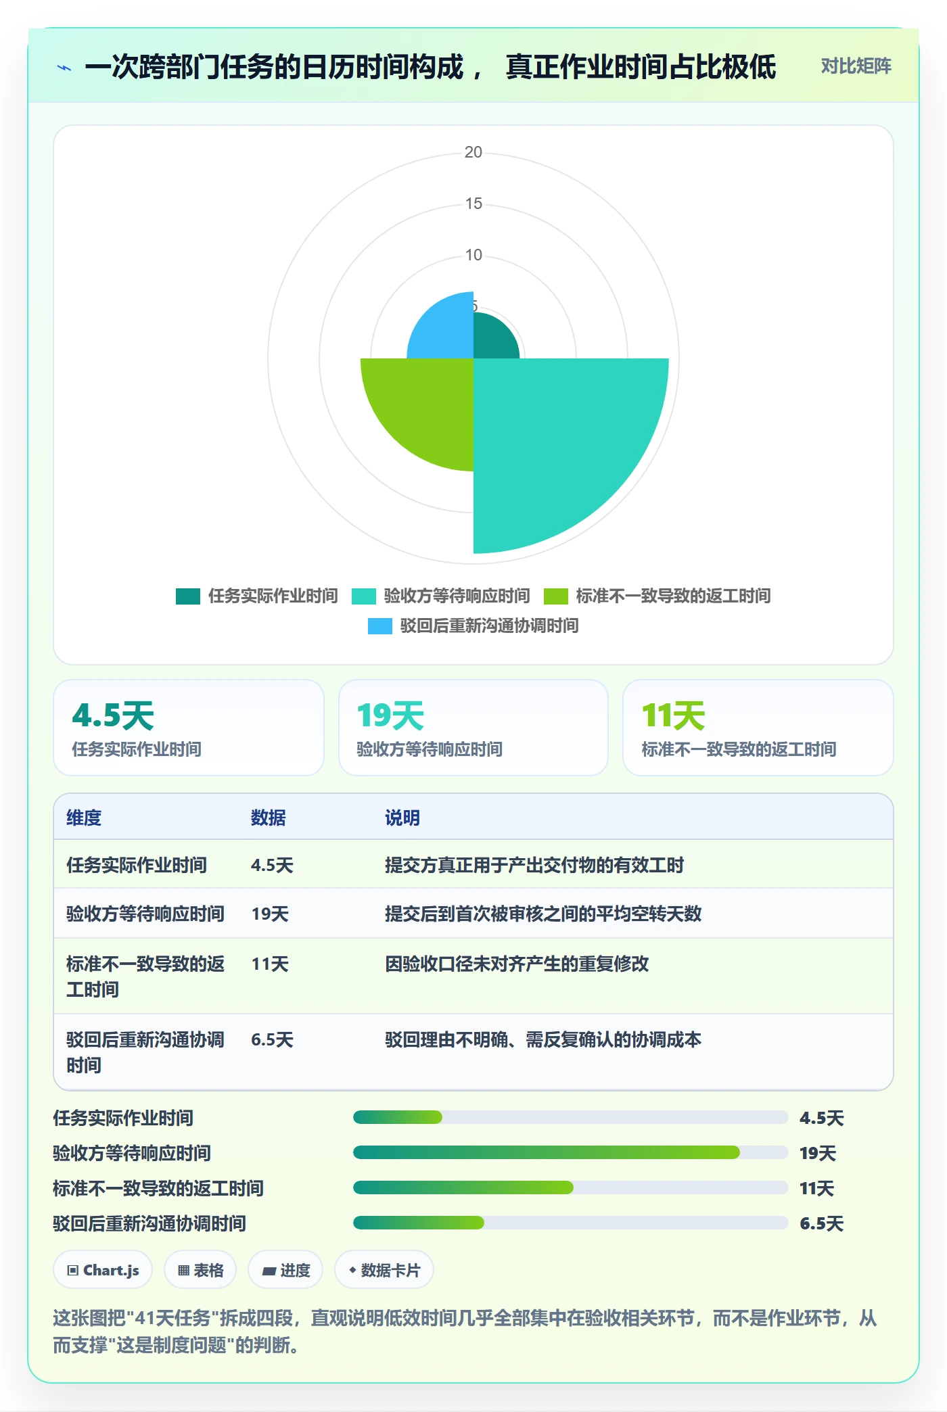Screen dimensions: 947x1412
Task: Click the 说明 column header
Action: 402,818
